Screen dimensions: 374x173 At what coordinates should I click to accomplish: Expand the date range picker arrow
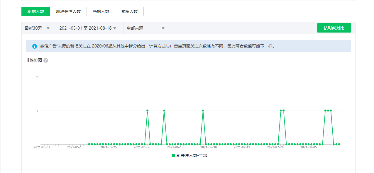click(x=115, y=28)
